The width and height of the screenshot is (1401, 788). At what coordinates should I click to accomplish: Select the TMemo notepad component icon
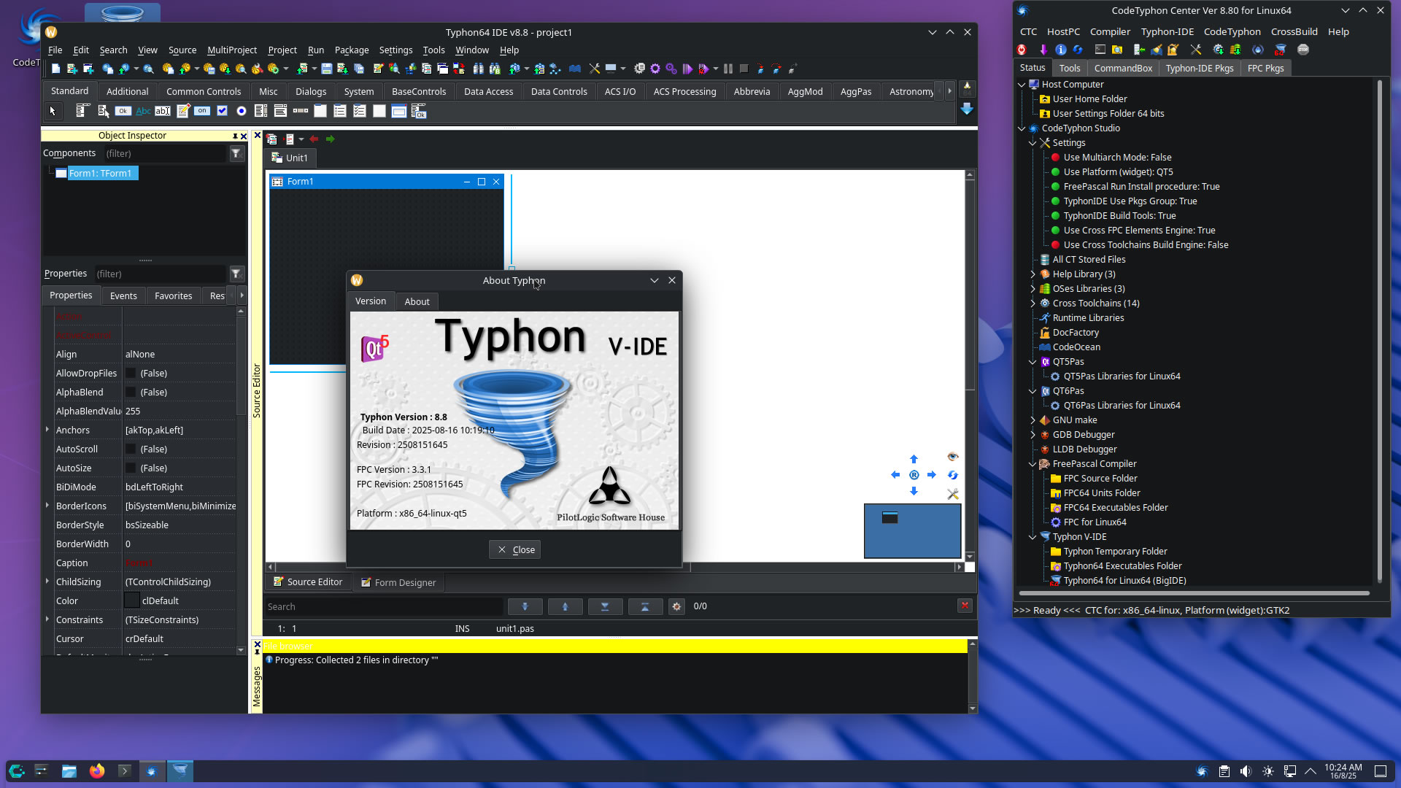coord(183,111)
